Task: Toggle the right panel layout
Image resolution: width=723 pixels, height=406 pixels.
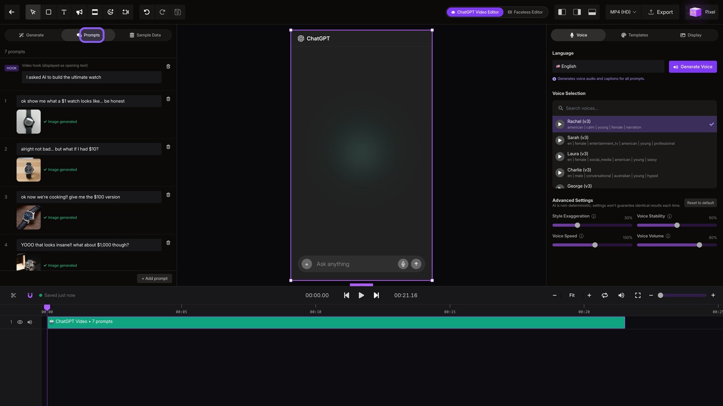Action: click(x=577, y=12)
